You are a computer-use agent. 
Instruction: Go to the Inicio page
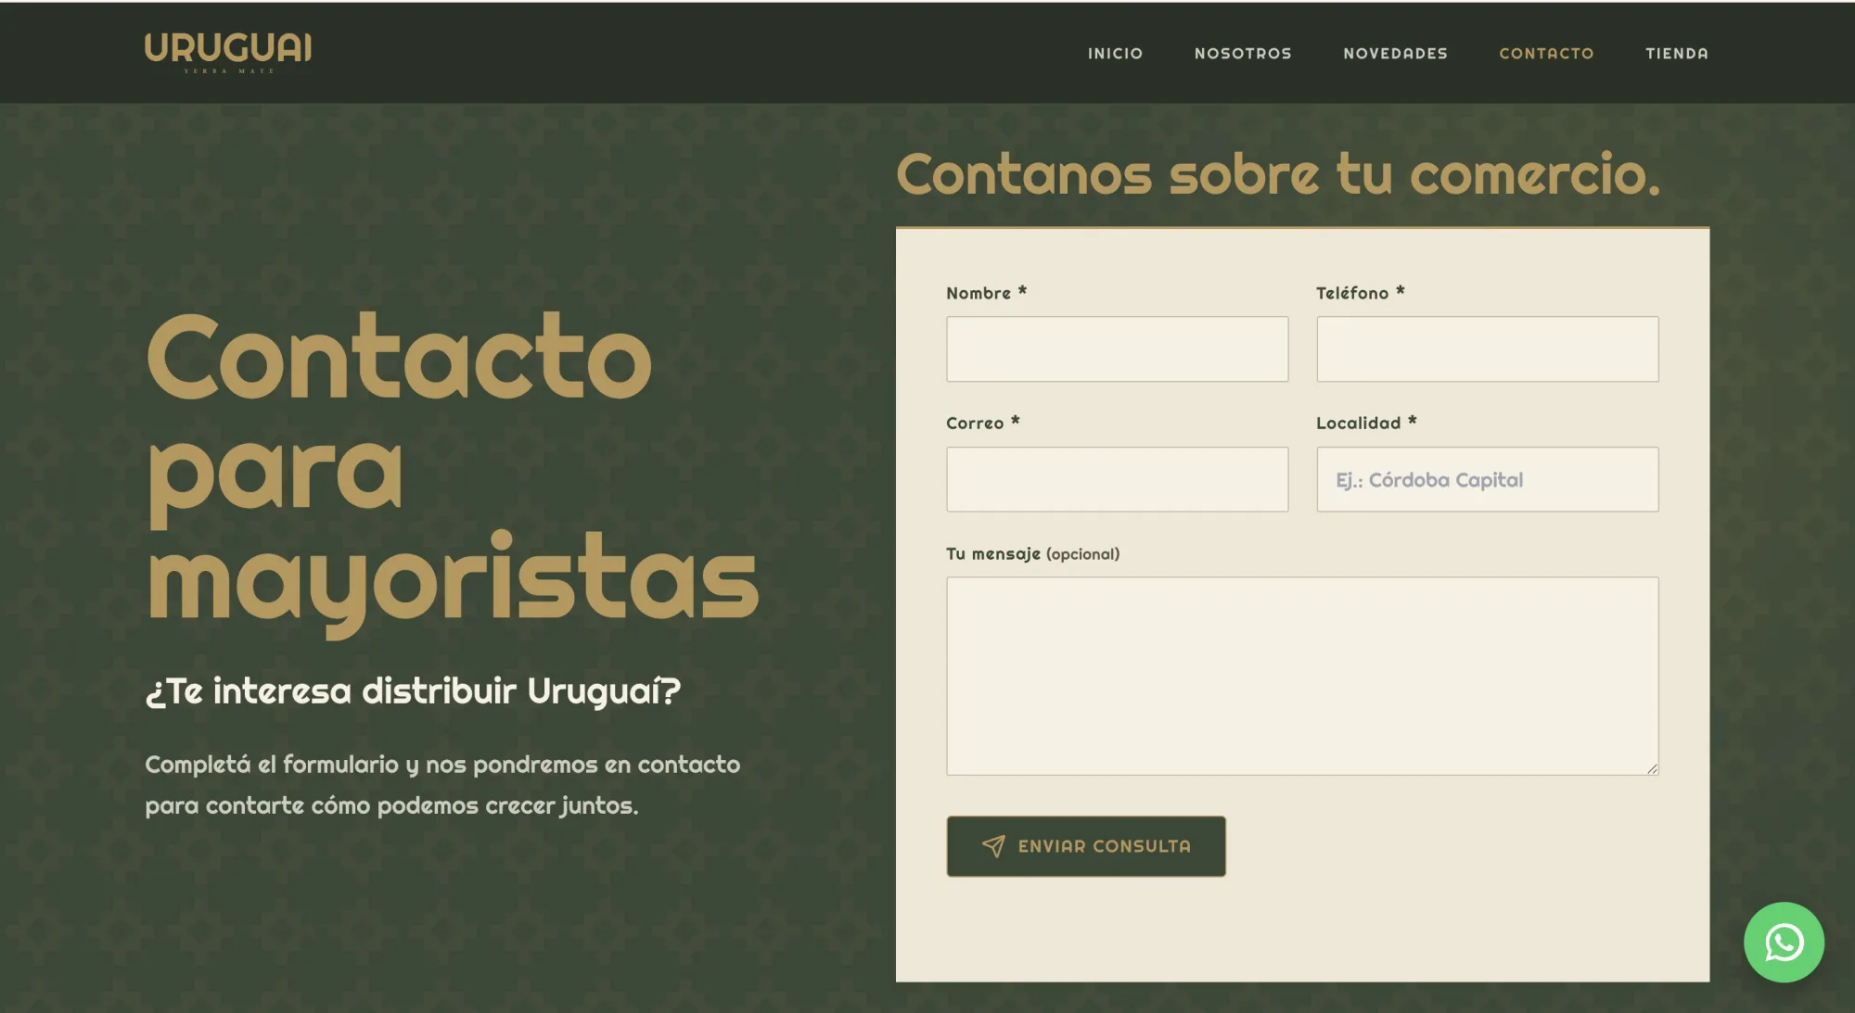coord(1115,53)
